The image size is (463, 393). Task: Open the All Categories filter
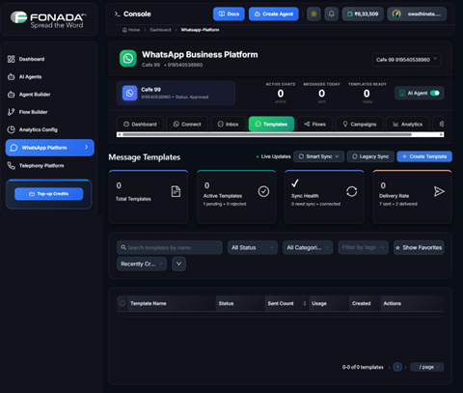click(x=308, y=247)
